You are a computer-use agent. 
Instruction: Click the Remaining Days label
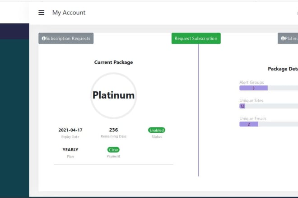114,136
